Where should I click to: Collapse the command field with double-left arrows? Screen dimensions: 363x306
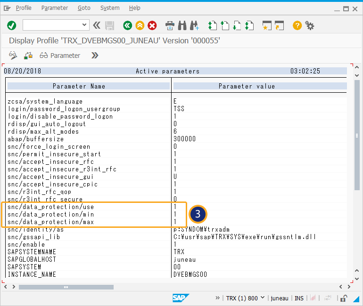[x=97, y=25]
